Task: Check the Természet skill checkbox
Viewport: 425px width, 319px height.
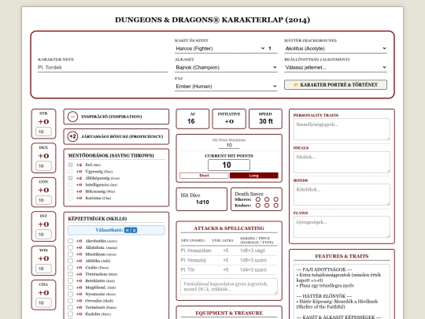Action: [x=71, y=307]
